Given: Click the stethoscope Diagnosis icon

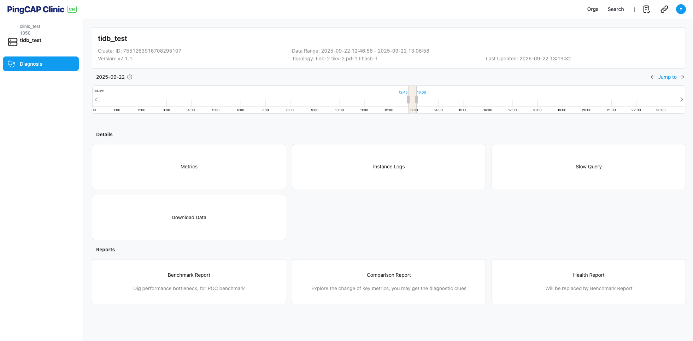Looking at the screenshot, I should tap(12, 64).
